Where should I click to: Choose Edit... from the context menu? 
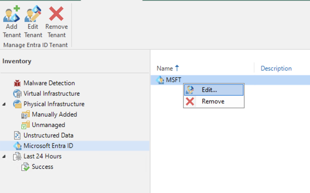point(209,90)
